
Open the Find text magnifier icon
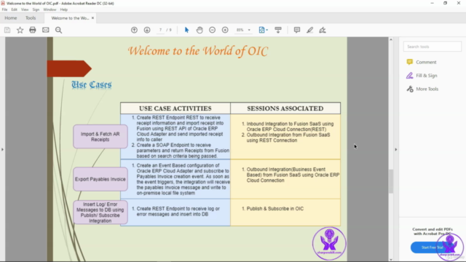(x=58, y=30)
